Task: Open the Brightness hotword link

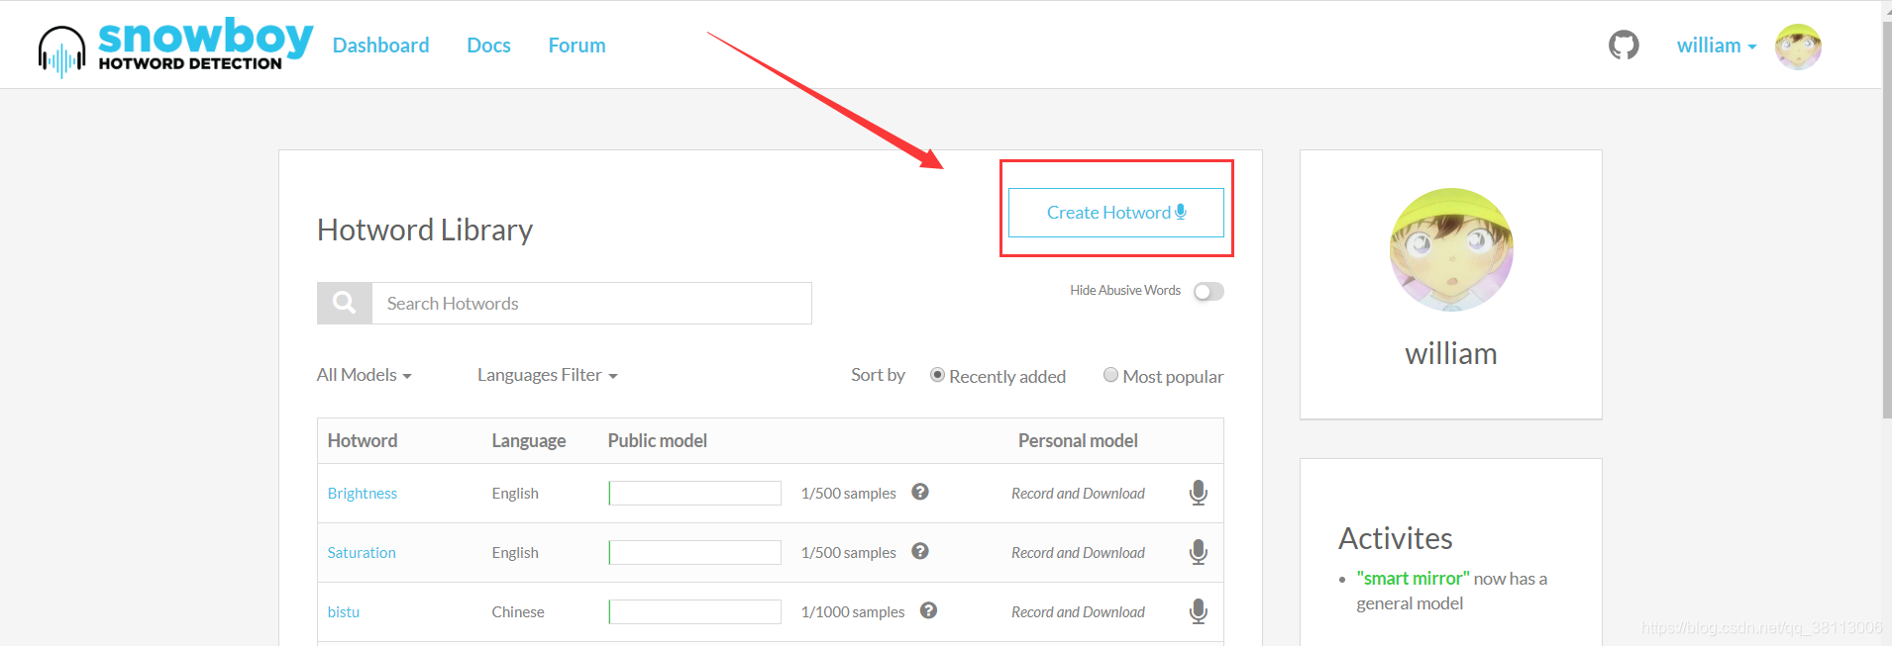Action: coord(363,493)
